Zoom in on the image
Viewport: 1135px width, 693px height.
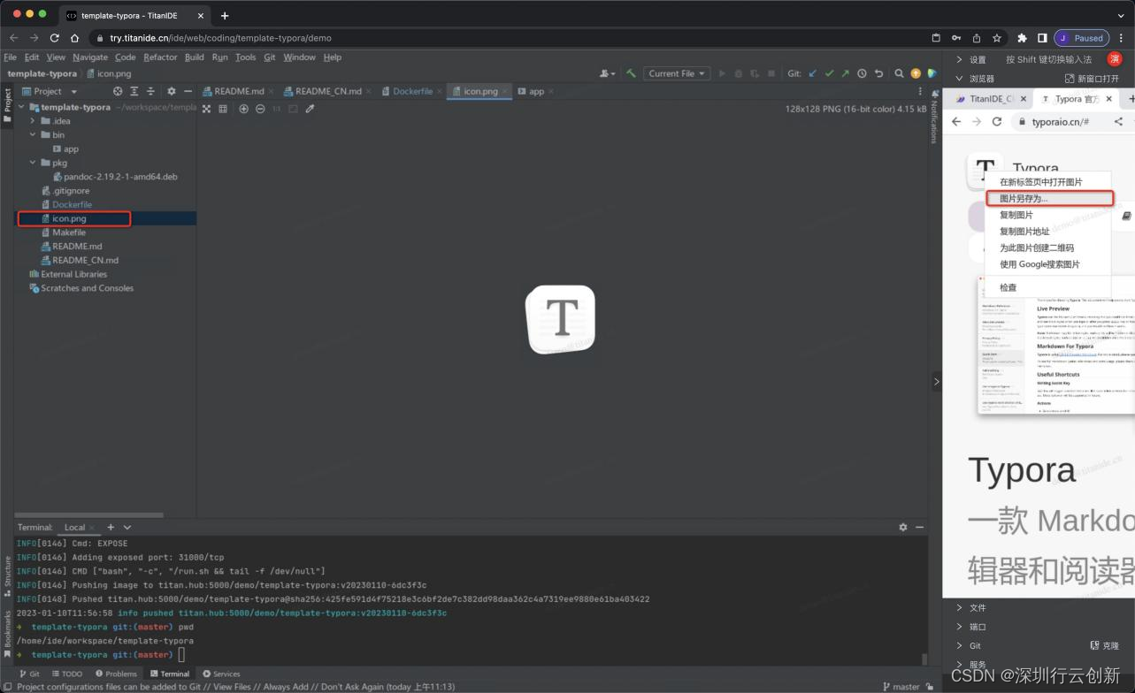[x=244, y=109]
